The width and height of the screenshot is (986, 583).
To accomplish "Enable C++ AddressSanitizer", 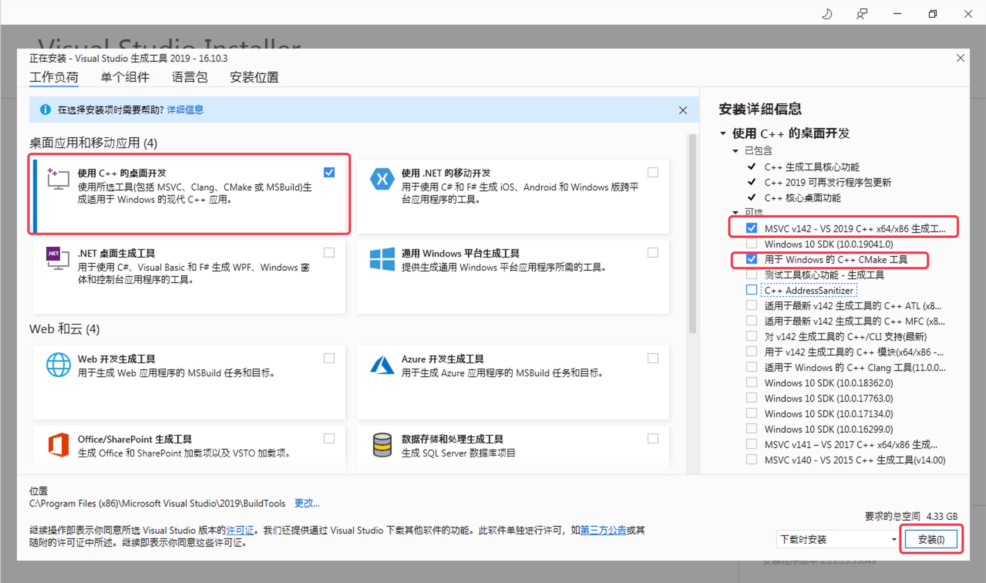I will pos(751,290).
